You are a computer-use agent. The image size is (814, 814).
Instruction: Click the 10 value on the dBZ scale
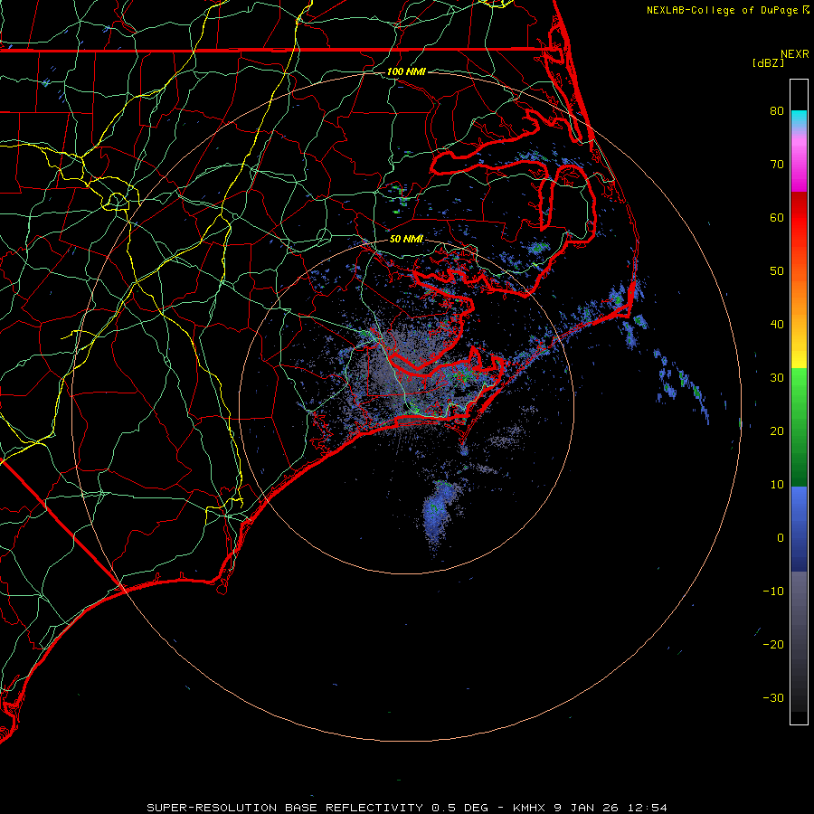point(777,485)
